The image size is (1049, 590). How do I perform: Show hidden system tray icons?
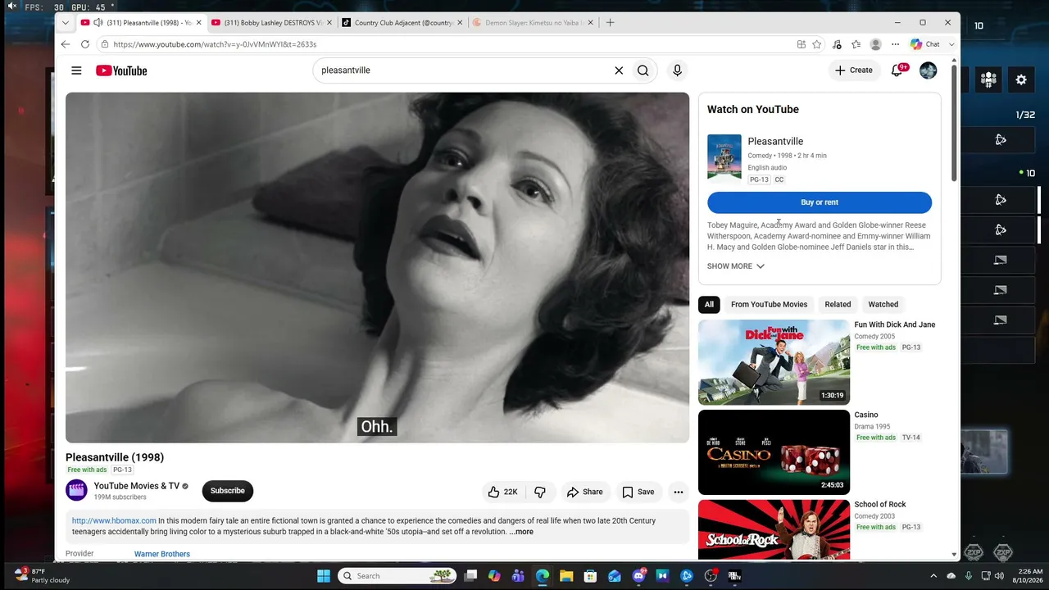coord(933,576)
